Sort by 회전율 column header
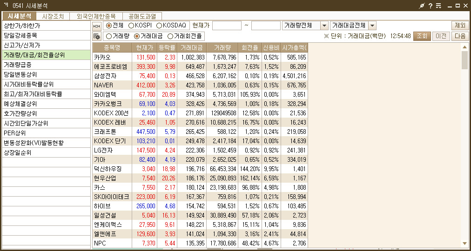Screen dimensions: 471x251 (x=249, y=47)
